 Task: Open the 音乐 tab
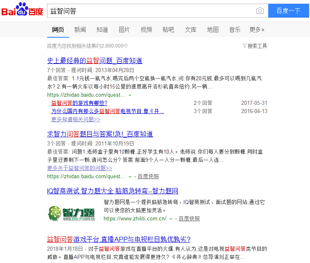[x=235, y=29]
